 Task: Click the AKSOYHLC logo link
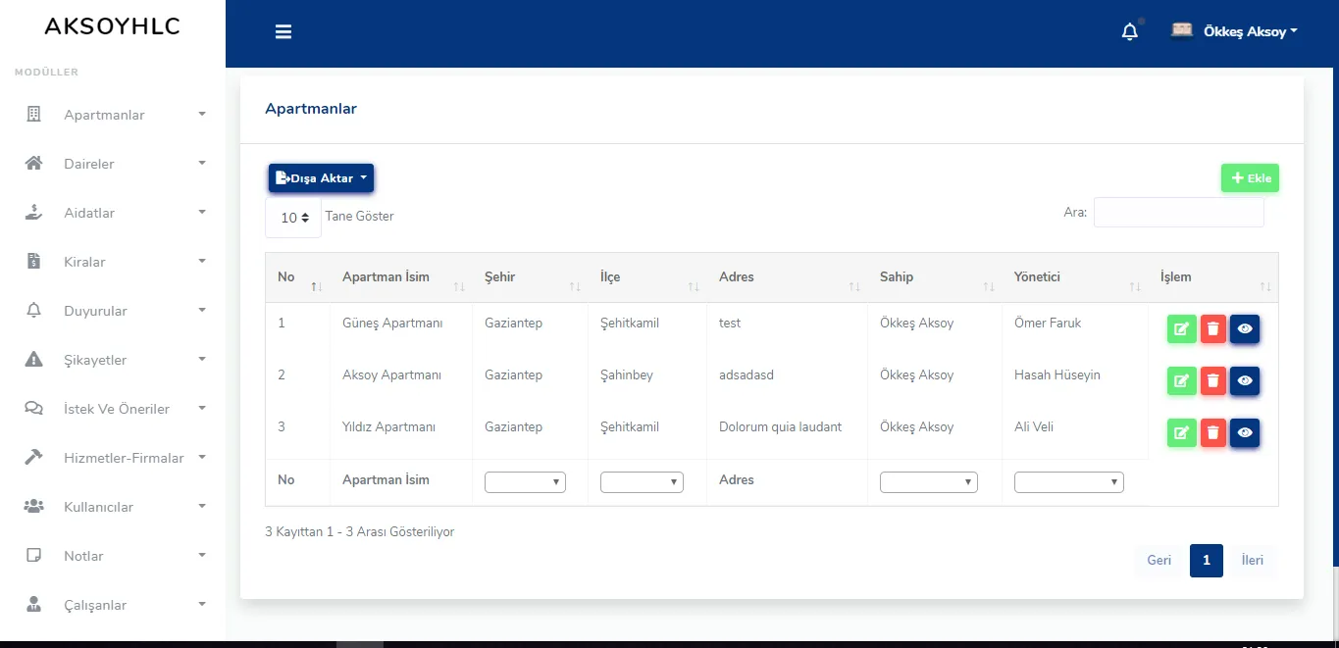113,26
